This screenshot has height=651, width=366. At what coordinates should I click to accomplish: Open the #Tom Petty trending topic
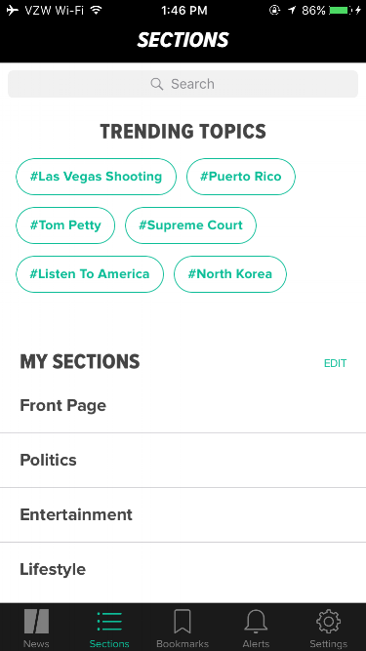point(65,225)
